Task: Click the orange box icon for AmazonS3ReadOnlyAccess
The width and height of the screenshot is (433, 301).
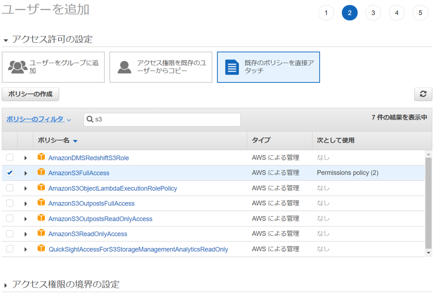Action: (x=41, y=233)
